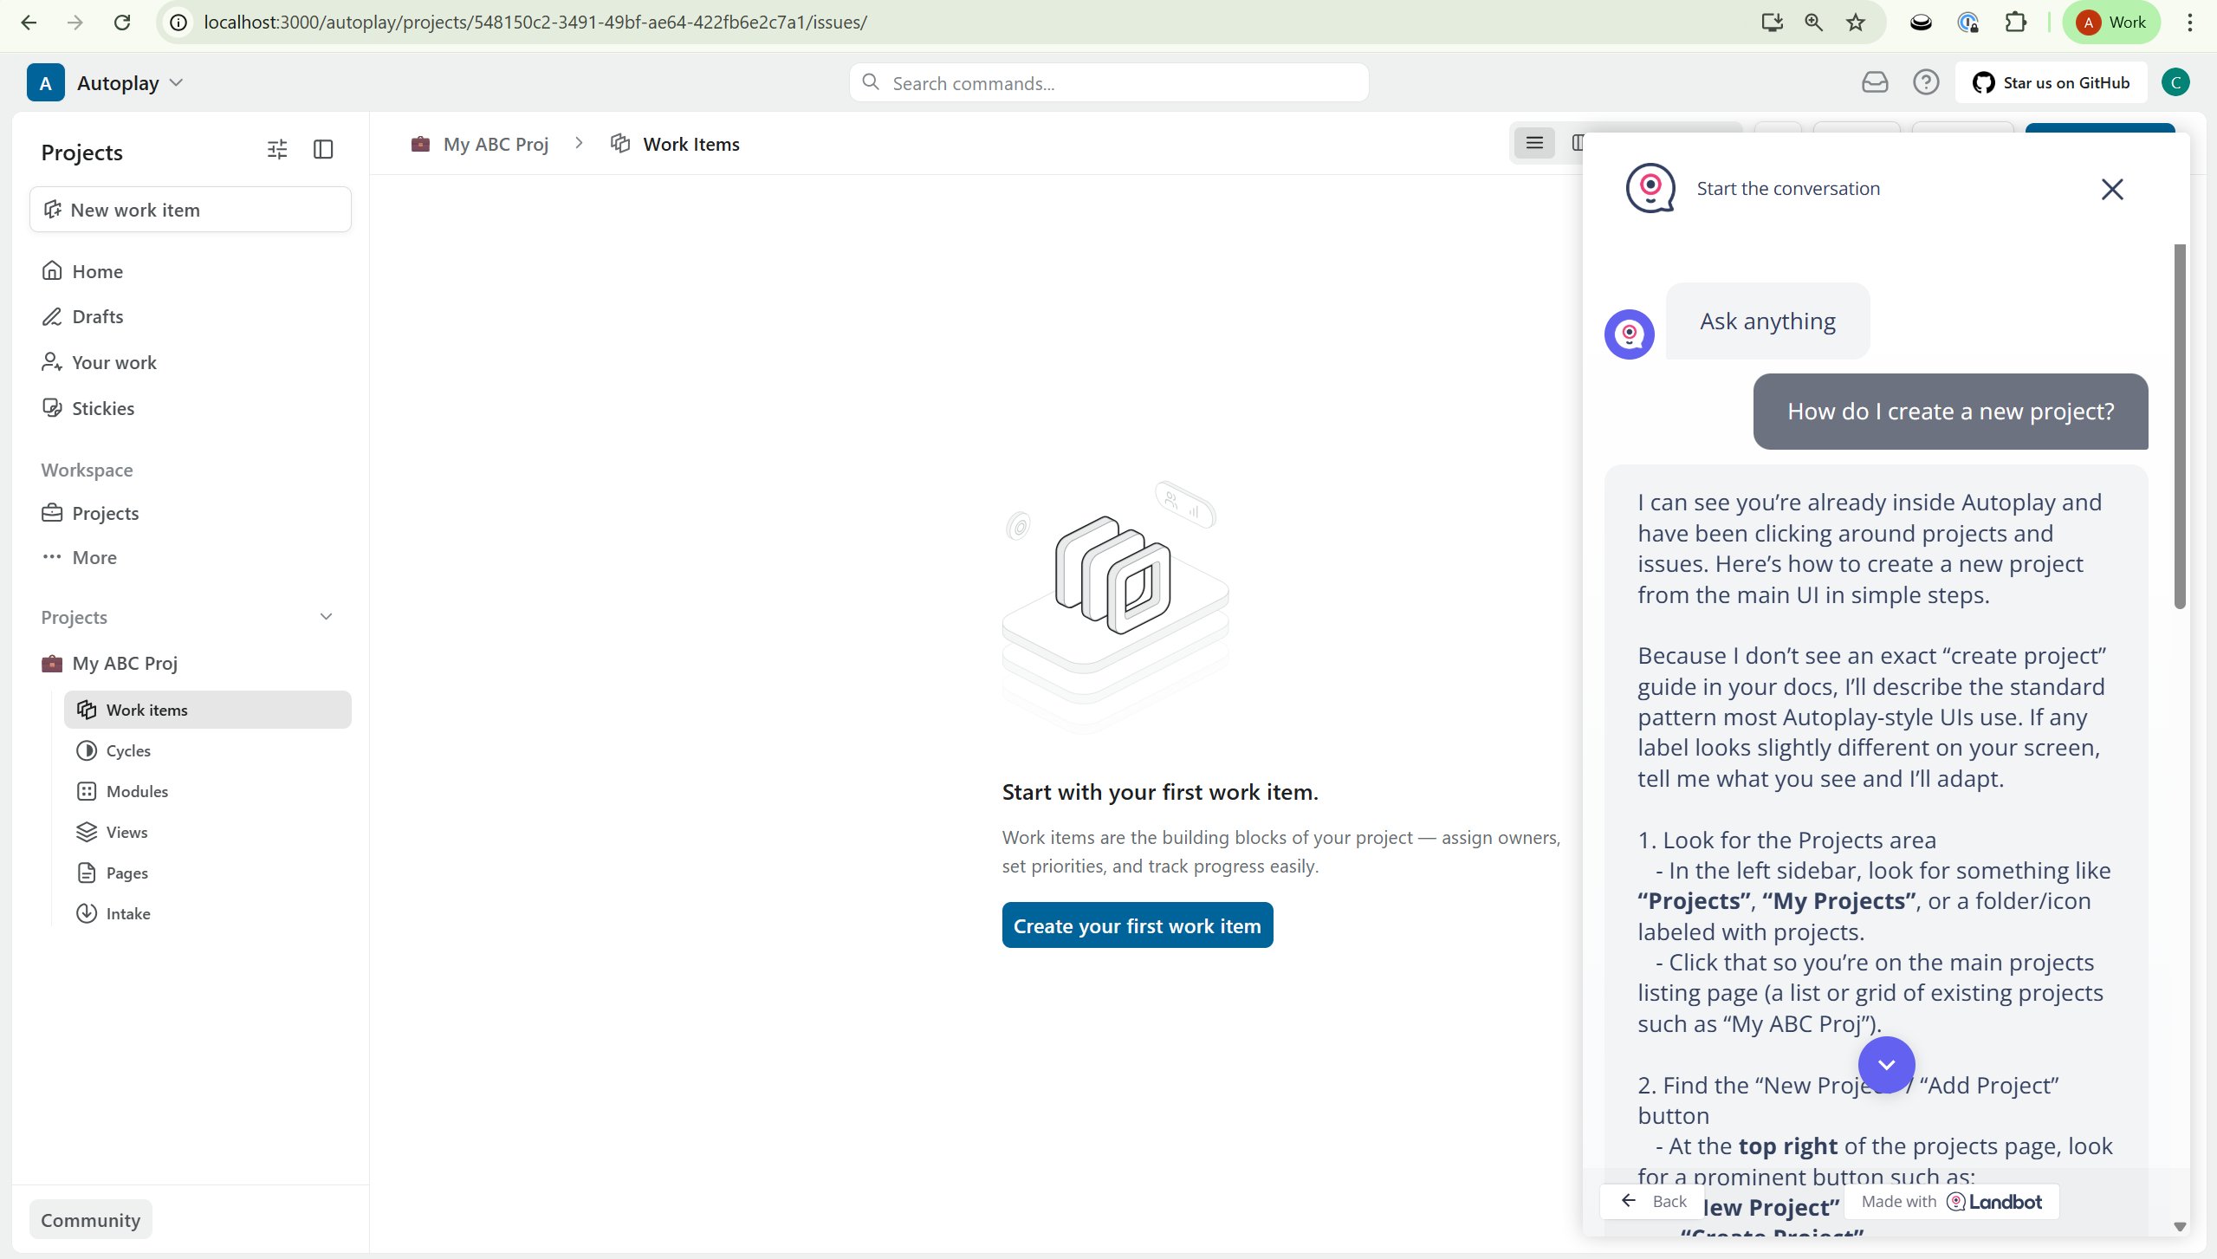Click My ABC Proj breadcrumb
The height and width of the screenshot is (1259, 2217).
click(x=480, y=144)
